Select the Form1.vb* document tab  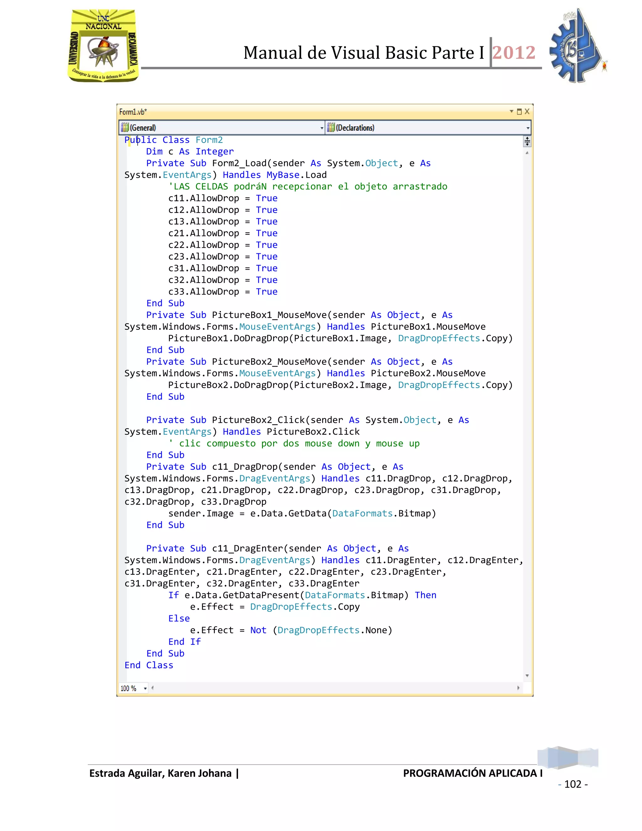(x=133, y=112)
